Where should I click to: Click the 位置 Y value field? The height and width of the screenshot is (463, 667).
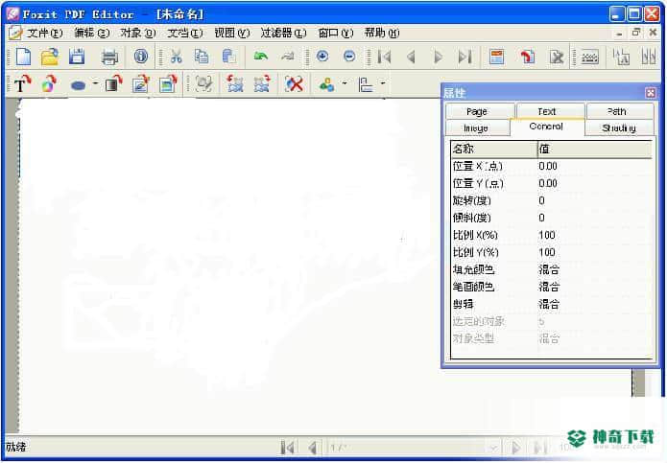click(594, 183)
